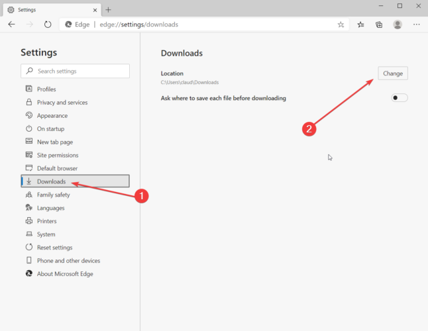The width and height of the screenshot is (428, 331).
Task: Click the About Edge logo icon
Action: tap(29, 273)
